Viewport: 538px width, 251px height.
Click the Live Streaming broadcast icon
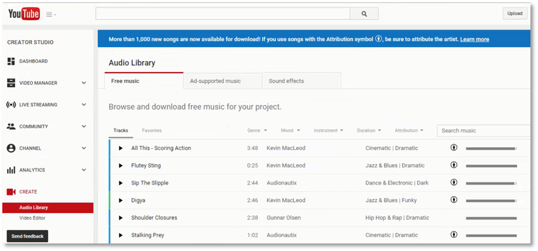coord(11,105)
